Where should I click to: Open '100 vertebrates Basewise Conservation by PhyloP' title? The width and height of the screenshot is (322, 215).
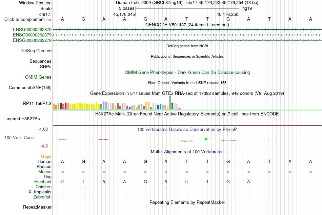[187, 130]
